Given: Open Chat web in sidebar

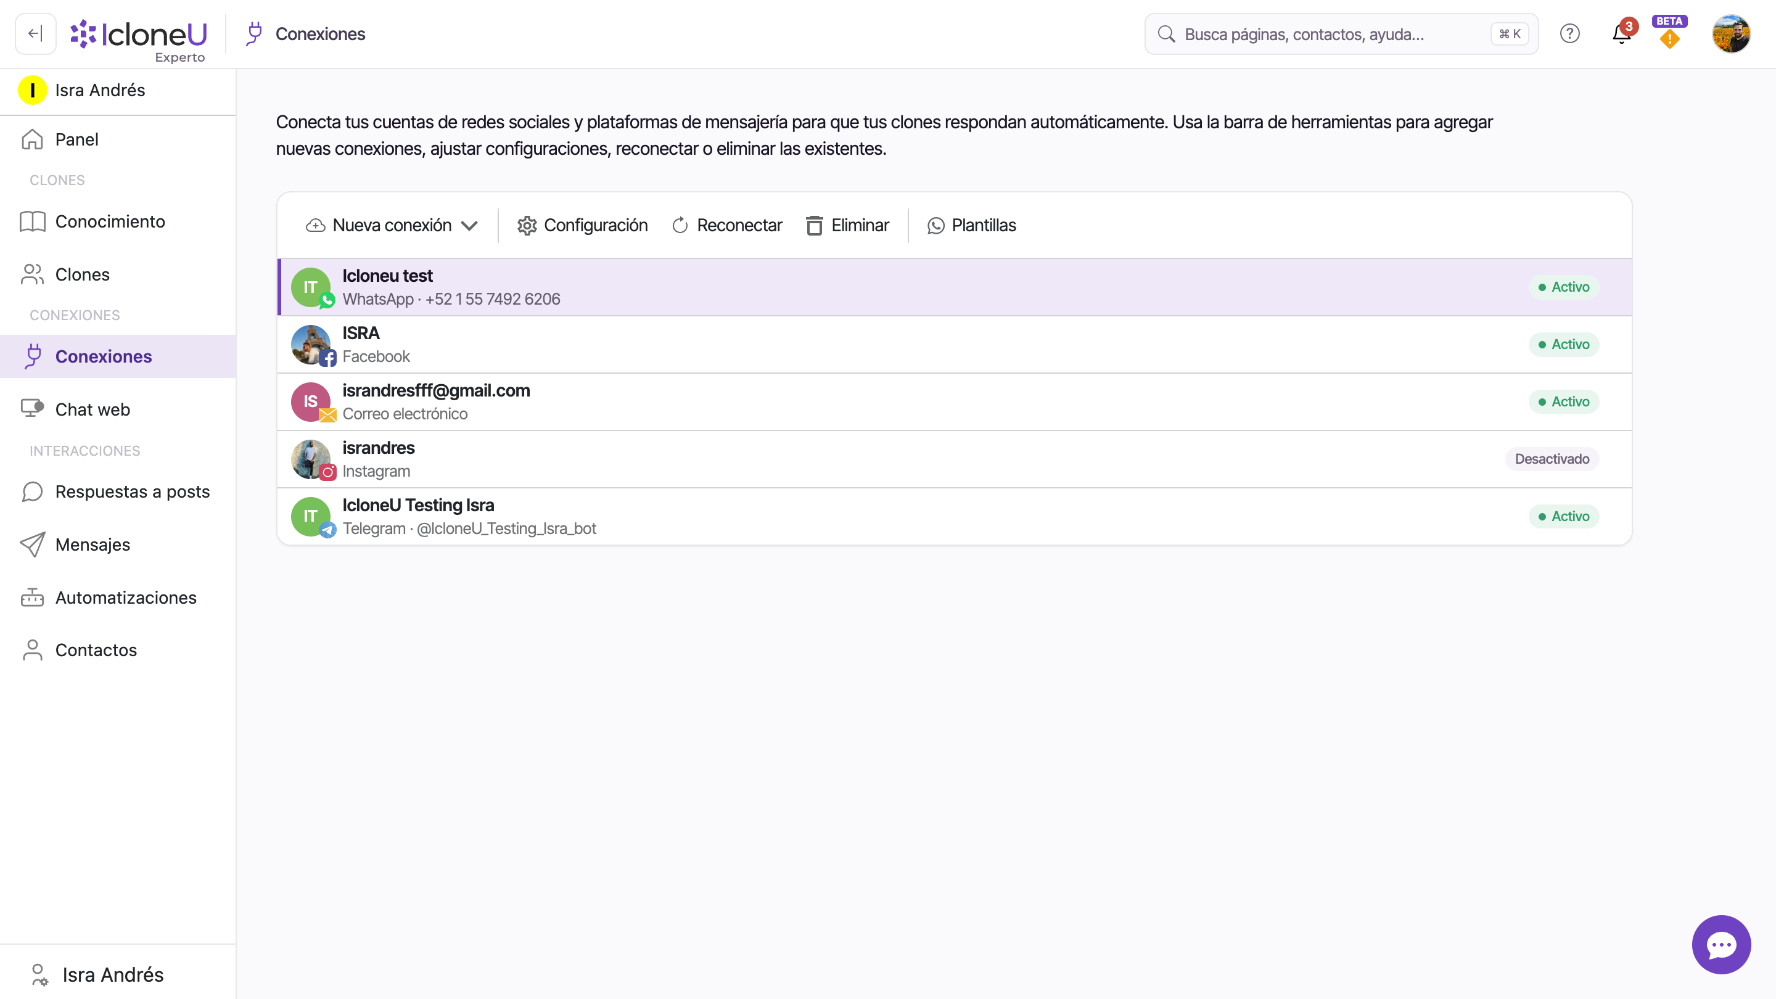Looking at the screenshot, I should [x=118, y=409].
